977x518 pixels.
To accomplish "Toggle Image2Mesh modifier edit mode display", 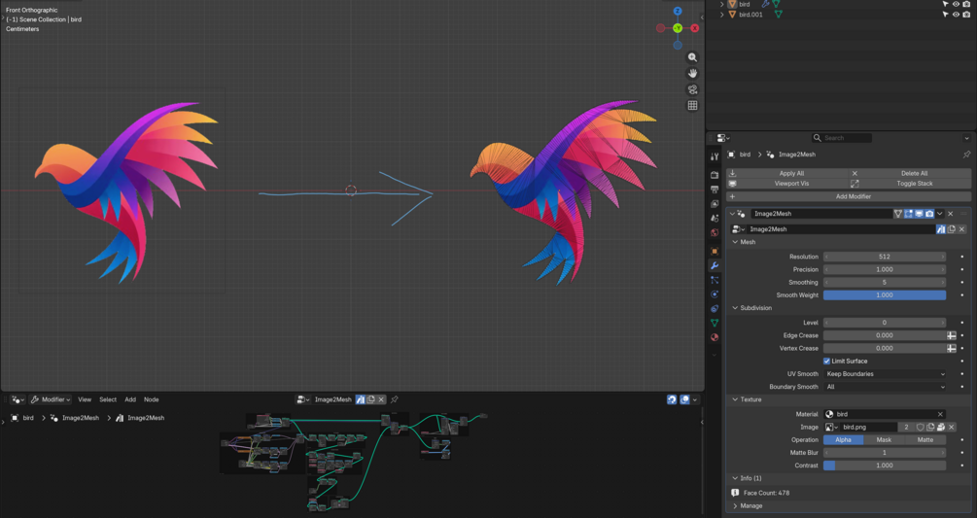I will pyautogui.click(x=908, y=214).
